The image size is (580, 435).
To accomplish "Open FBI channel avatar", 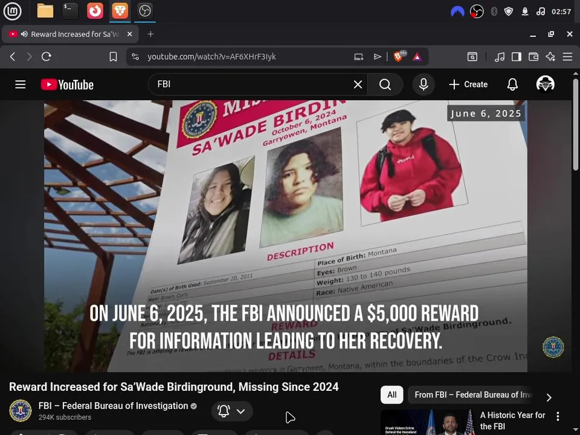I will [x=21, y=411].
